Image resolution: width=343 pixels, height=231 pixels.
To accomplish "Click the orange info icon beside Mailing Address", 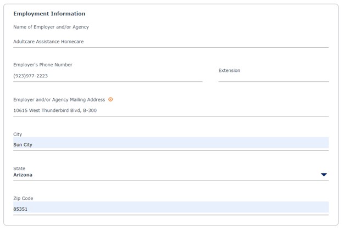I will point(110,99).
